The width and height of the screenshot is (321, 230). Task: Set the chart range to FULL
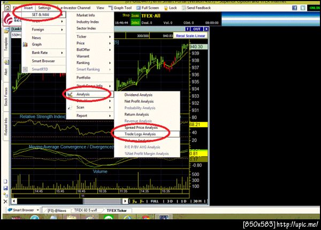click(x=155, y=201)
